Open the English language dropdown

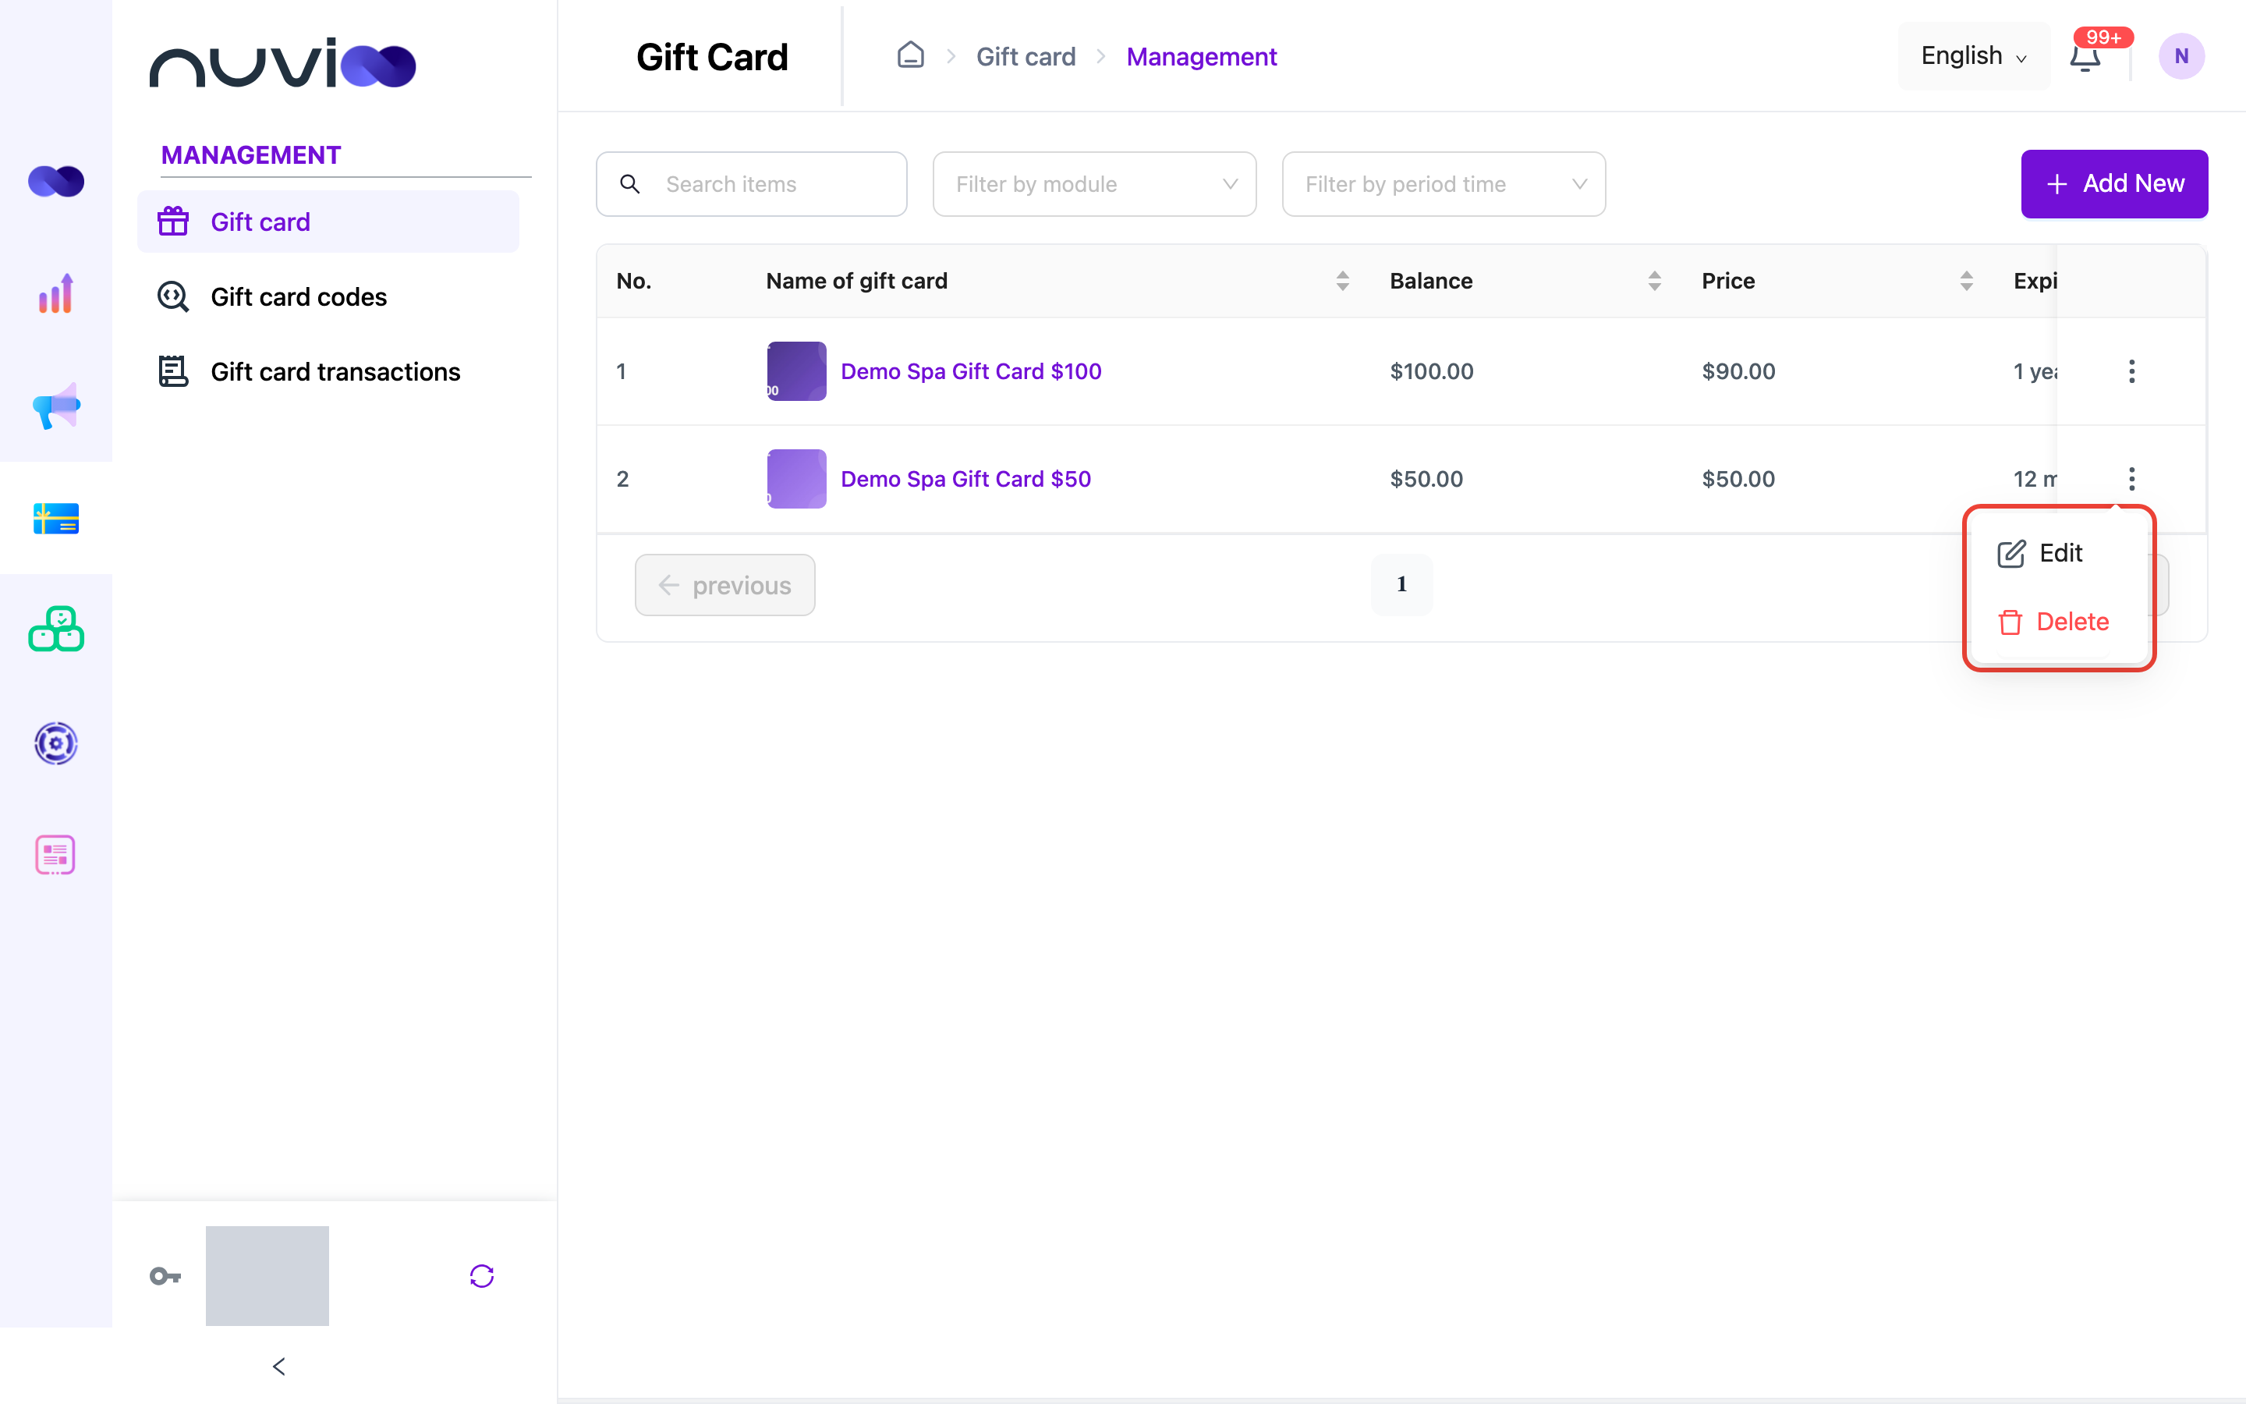tap(1973, 55)
